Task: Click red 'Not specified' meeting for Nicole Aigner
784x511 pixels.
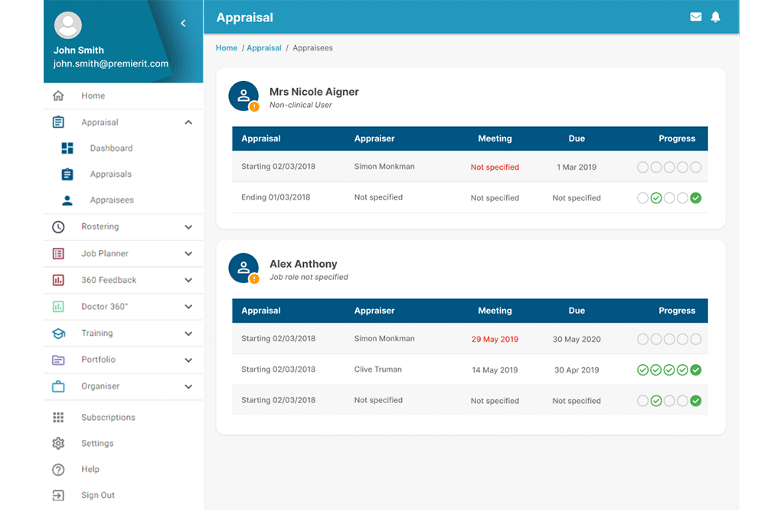Action: (495, 168)
